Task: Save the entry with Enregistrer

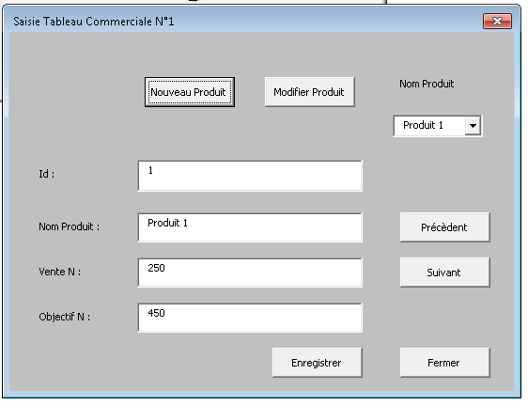Action: coord(318,363)
